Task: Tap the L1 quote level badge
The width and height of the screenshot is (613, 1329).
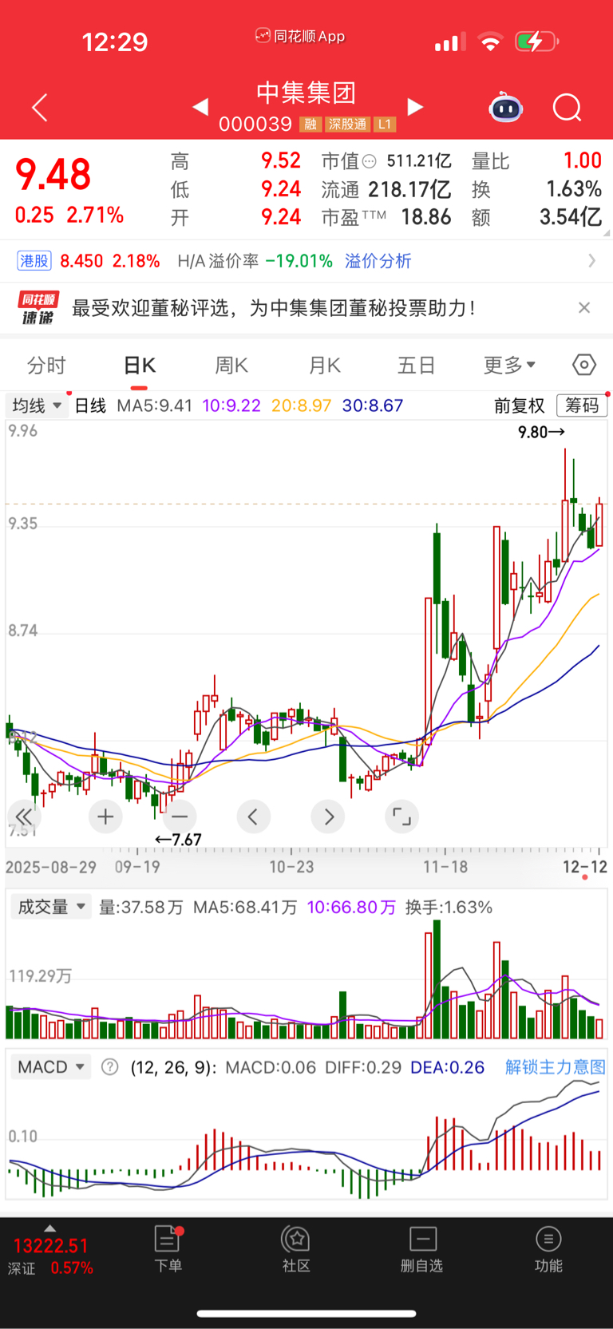Action: pyautogui.click(x=385, y=124)
